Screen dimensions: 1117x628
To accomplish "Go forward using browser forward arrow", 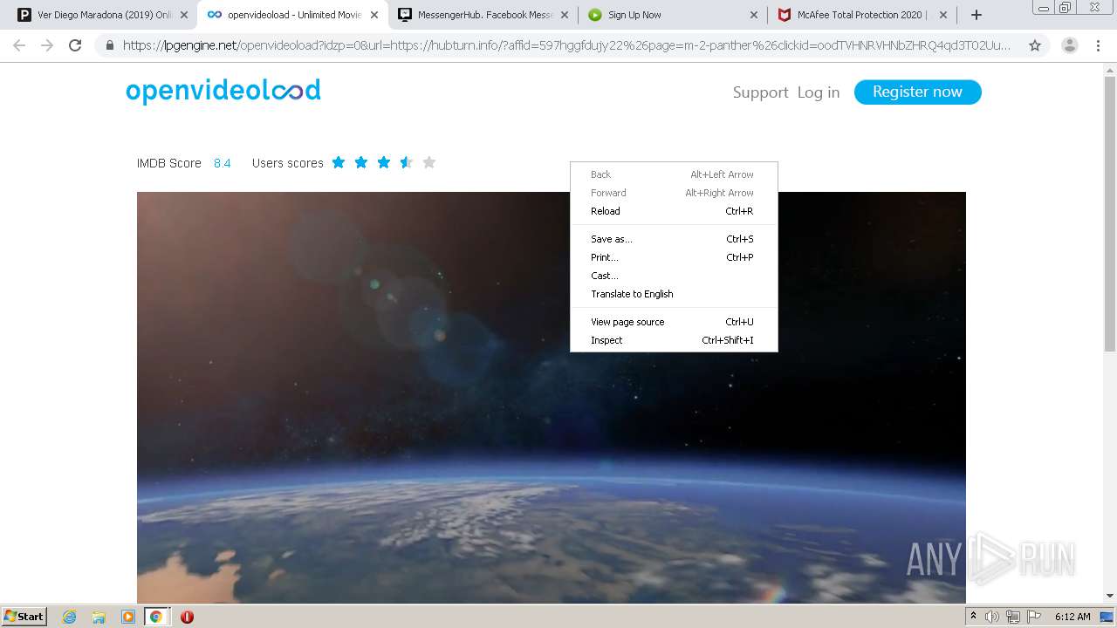I will (47, 45).
